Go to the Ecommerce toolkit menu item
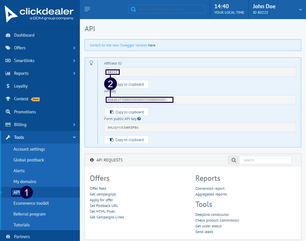The image size is (306, 241). pyautogui.click(x=31, y=203)
